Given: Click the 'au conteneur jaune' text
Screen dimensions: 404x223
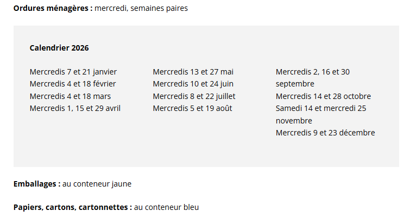Looking at the screenshot, I should tap(97, 184).
